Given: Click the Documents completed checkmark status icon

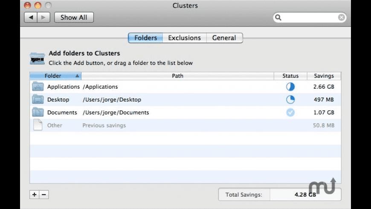Looking at the screenshot, I should point(290,112).
